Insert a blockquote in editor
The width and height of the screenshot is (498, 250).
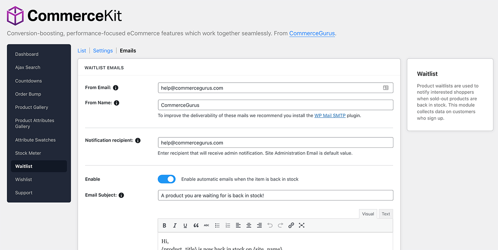click(196, 225)
